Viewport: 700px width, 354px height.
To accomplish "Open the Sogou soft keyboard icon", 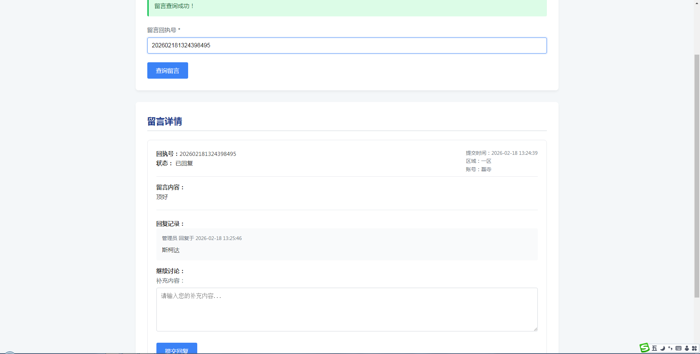I will 678,349.
